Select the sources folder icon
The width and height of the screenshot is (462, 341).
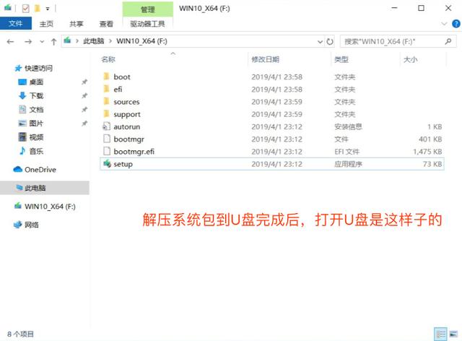(106, 101)
